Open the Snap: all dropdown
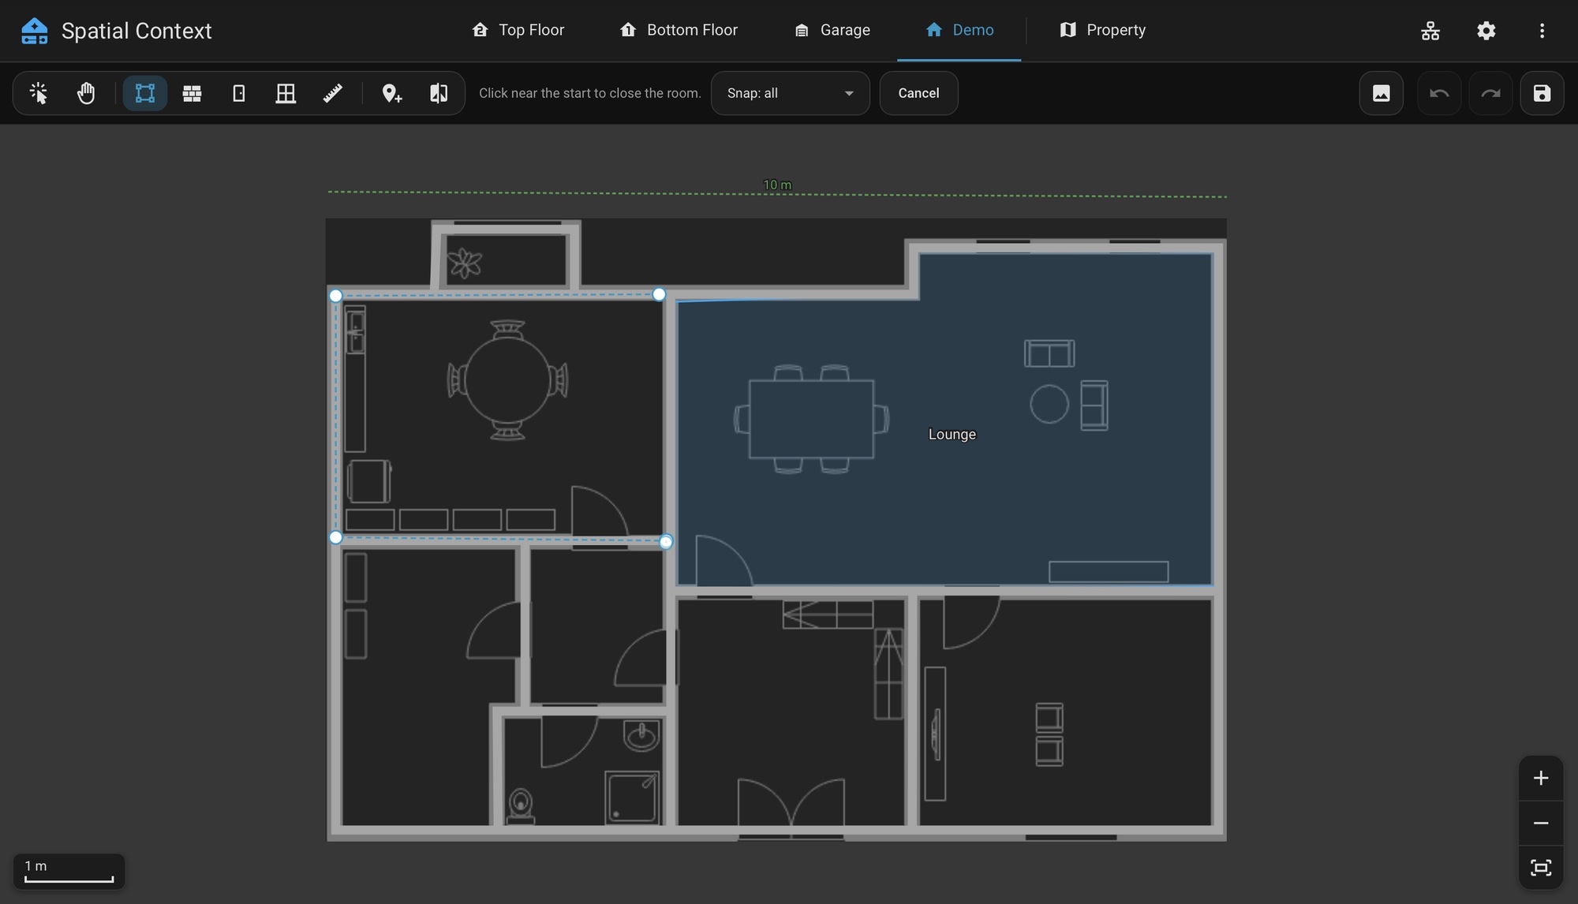This screenshot has height=904, width=1578. point(791,93)
